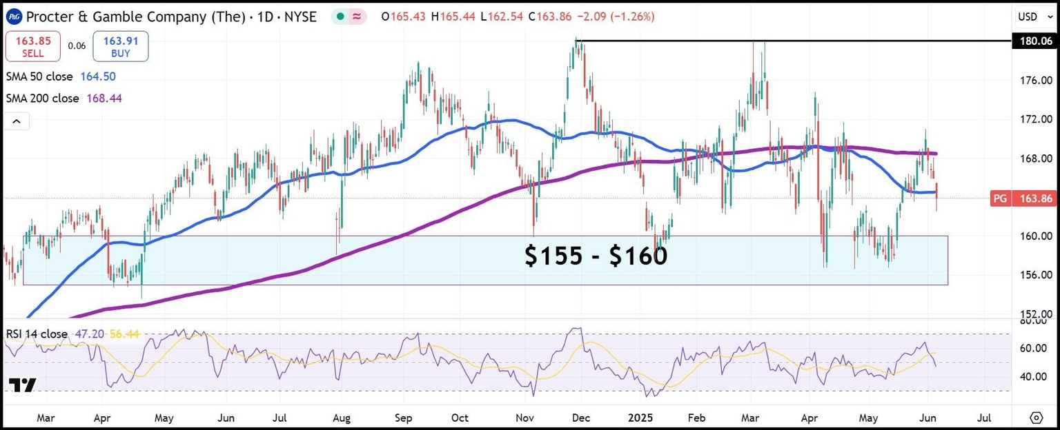Select the Jun label on the time axis
Viewport: 1060px width, 430px height.
pos(927,418)
